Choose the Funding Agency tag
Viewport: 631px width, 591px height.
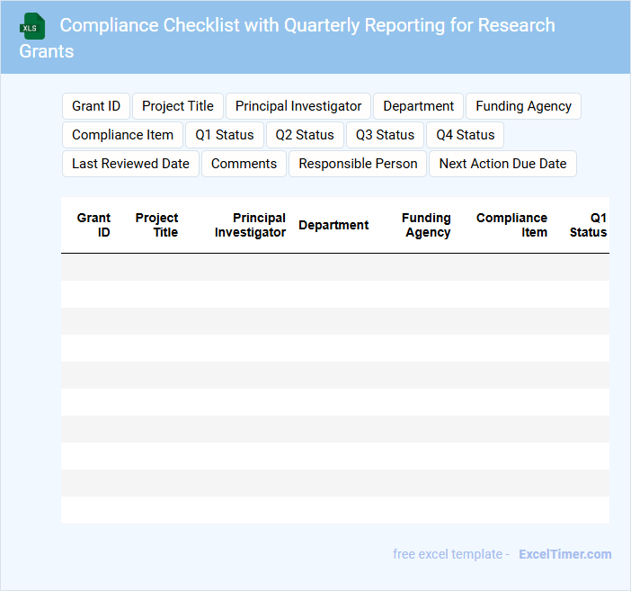click(x=523, y=106)
